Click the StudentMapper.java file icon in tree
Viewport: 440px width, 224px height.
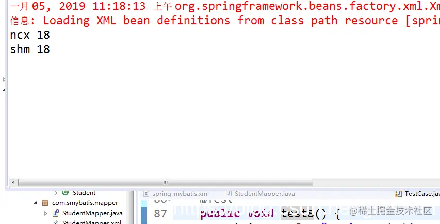tap(56, 213)
